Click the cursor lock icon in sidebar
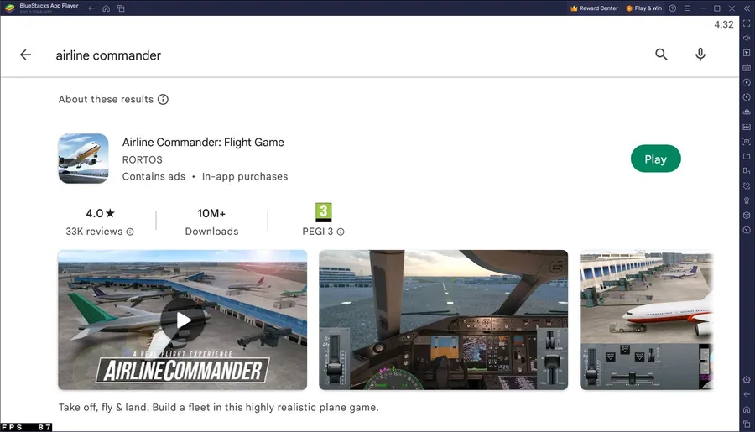Viewport: 755px width, 432px height. click(x=747, y=53)
